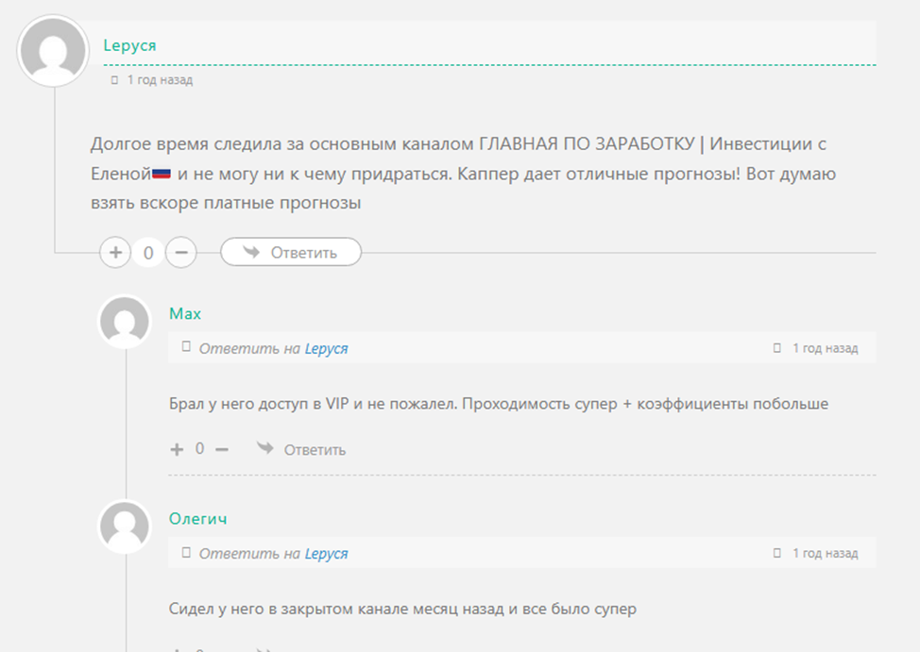This screenshot has width=920, height=652.
Task: Click the reply arrow icon under Max's comment
Action: click(265, 448)
